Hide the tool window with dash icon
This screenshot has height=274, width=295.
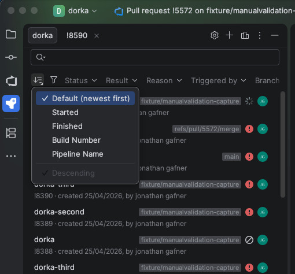[275, 35]
